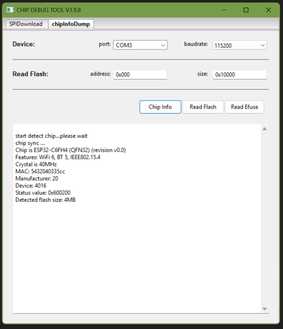Viewport: 283px width, 329px height.
Task: Click the 'chip sync ...' log line
Action: pos(30,143)
